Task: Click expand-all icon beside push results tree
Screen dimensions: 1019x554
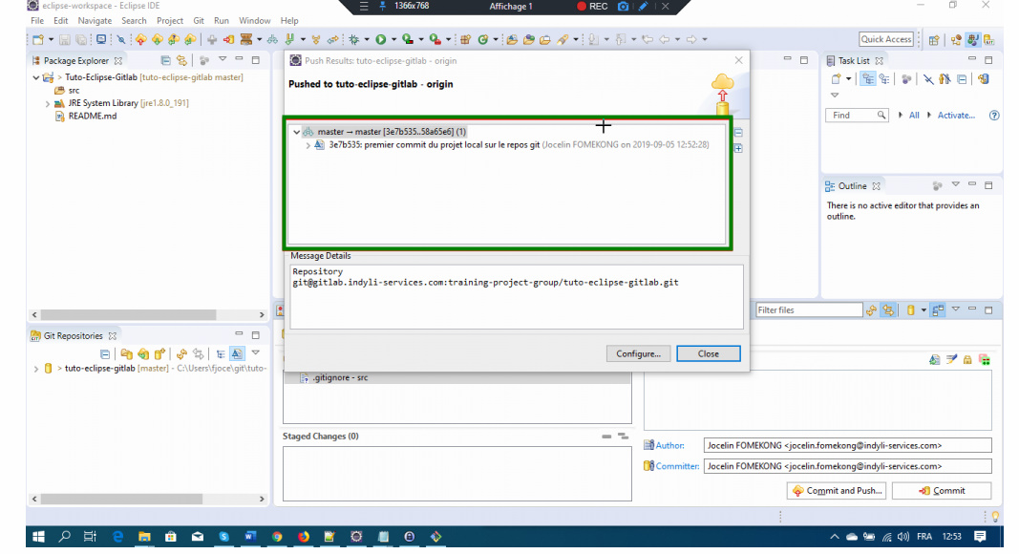Action: pyautogui.click(x=738, y=148)
